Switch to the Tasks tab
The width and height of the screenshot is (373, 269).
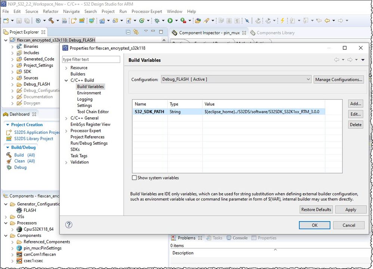[x=214, y=238]
